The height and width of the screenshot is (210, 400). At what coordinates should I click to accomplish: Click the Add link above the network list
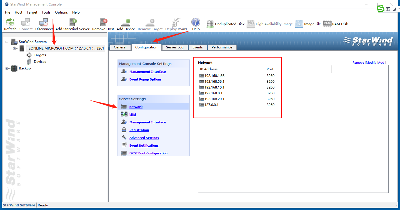click(x=381, y=63)
